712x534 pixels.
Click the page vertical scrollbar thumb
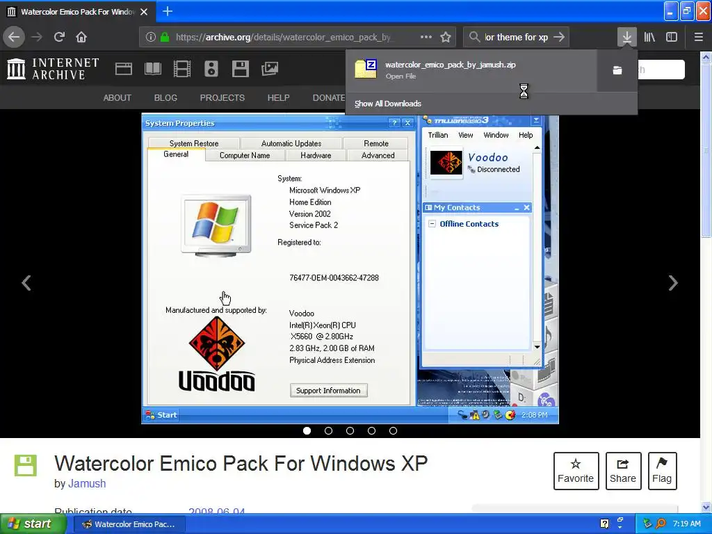coord(706,150)
